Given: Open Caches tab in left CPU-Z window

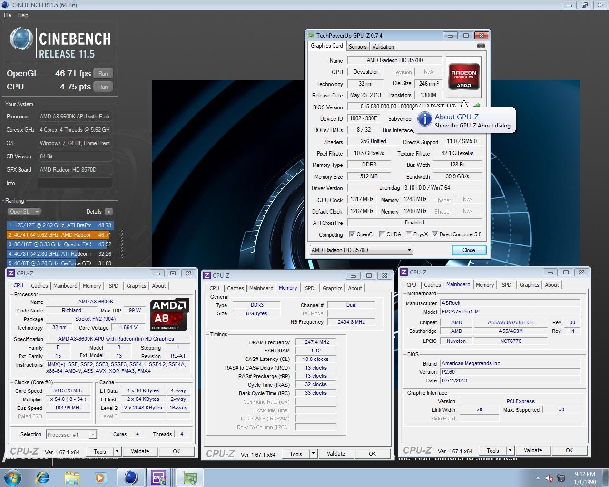Looking at the screenshot, I should tap(39, 286).
